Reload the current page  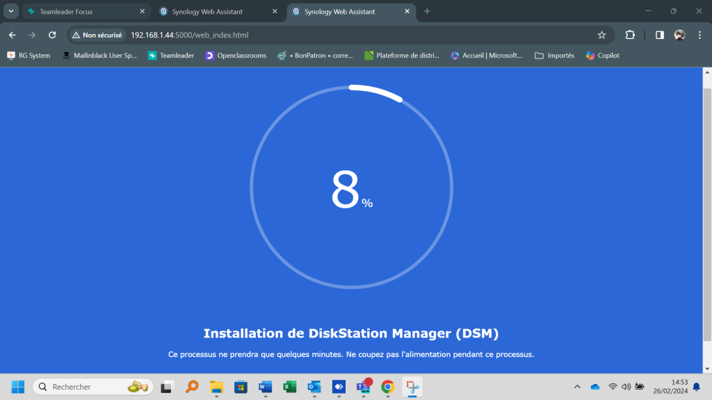pos(52,35)
